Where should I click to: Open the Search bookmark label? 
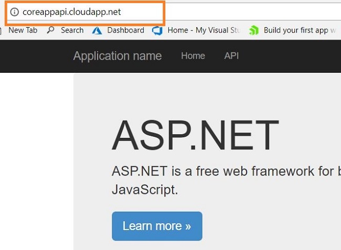pos(72,30)
